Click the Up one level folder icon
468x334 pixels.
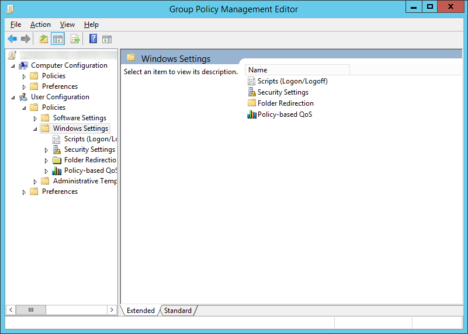point(44,39)
